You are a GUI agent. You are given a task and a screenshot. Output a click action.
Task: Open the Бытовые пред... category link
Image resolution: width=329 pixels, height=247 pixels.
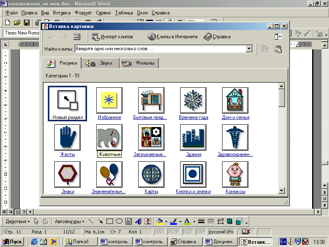pyautogui.click(x=150, y=117)
